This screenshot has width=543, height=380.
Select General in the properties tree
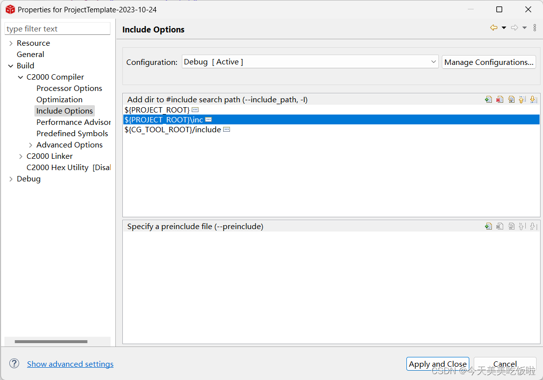(30, 55)
